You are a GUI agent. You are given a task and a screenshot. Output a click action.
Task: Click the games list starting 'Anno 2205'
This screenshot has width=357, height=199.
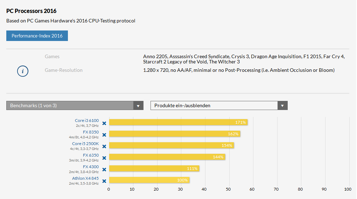(244, 59)
